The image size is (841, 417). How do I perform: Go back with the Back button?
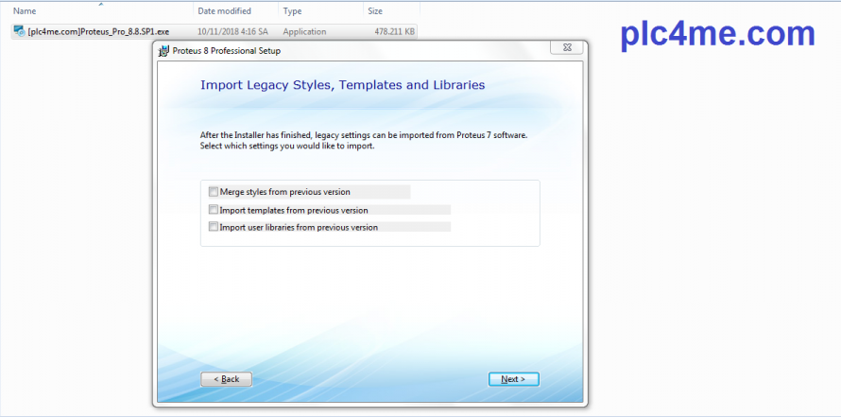(226, 379)
